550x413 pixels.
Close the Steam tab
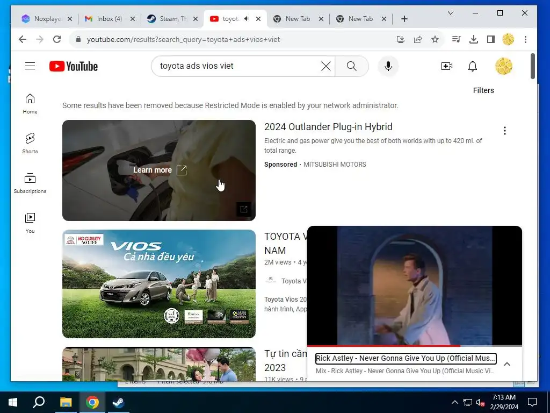pos(196,19)
